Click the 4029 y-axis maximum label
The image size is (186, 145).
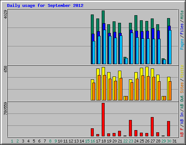tap(5, 14)
